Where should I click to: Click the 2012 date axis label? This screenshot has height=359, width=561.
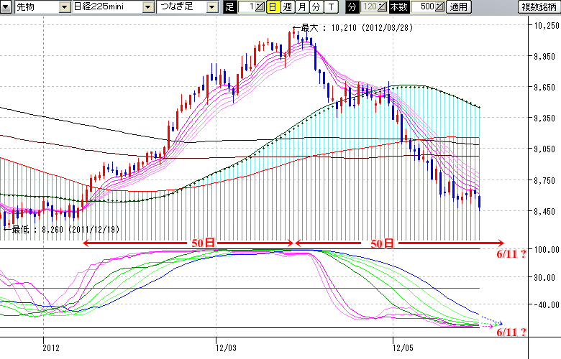click(x=51, y=348)
